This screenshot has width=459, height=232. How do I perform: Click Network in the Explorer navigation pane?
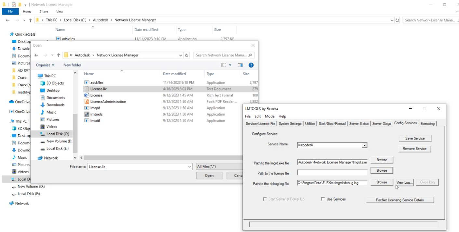tap(19, 203)
